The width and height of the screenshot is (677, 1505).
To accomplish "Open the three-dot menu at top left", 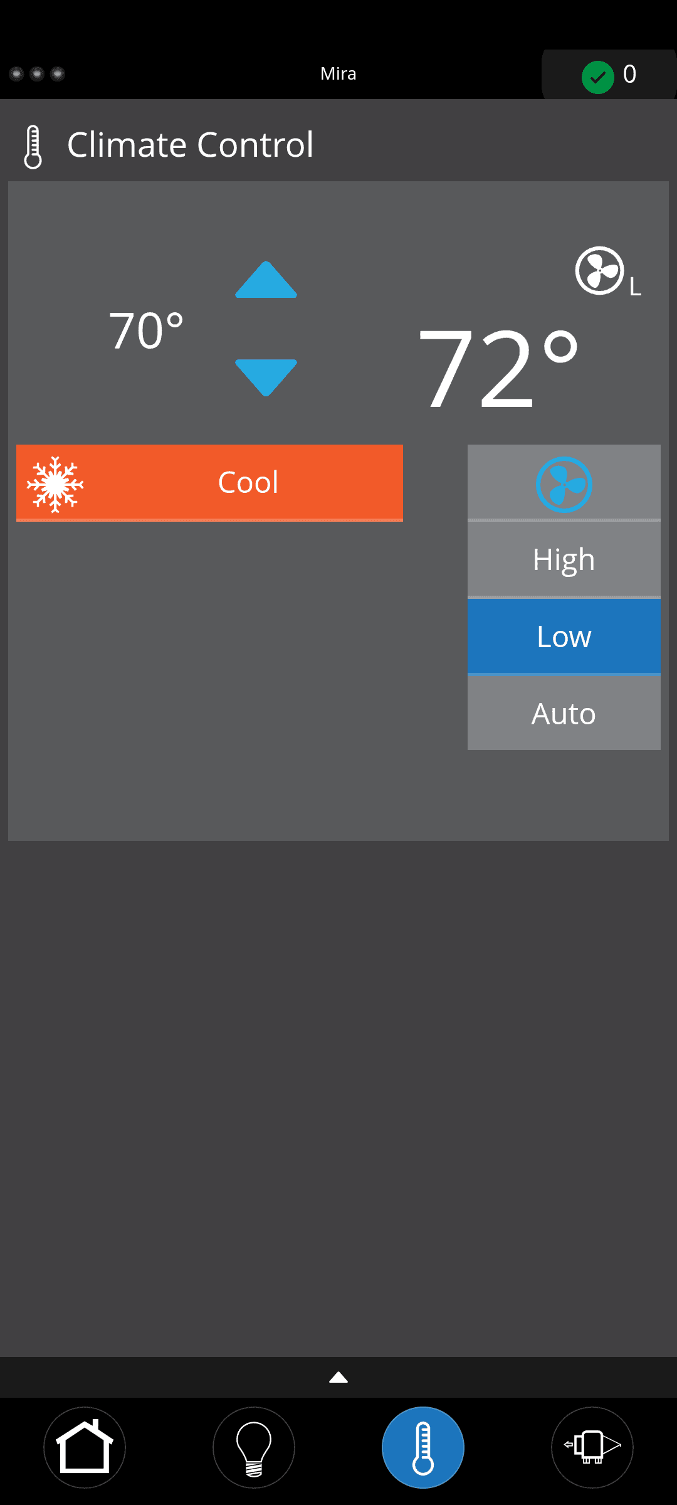I will [37, 74].
